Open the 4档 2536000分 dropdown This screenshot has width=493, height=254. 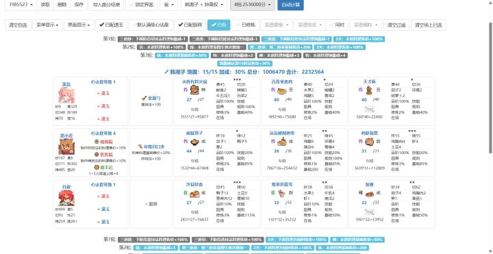pyautogui.click(x=253, y=5)
